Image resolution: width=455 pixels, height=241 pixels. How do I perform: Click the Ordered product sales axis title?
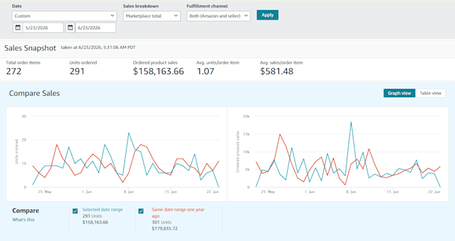[238, 151]
